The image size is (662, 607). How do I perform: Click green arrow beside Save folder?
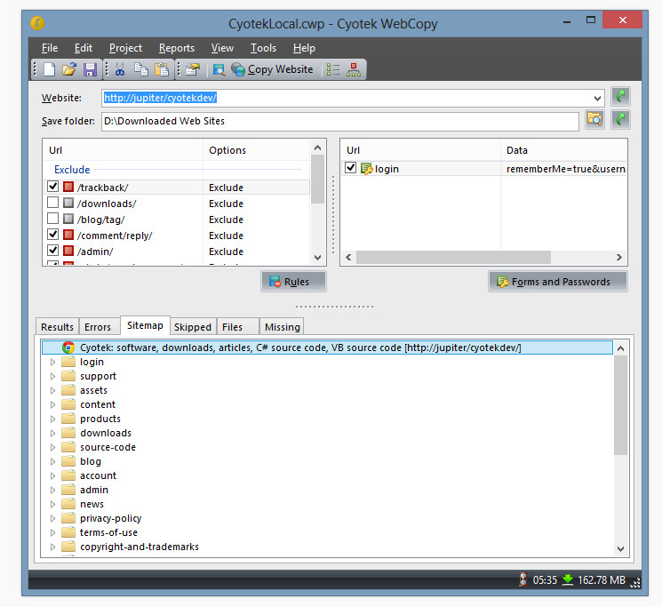click(620, 120)
